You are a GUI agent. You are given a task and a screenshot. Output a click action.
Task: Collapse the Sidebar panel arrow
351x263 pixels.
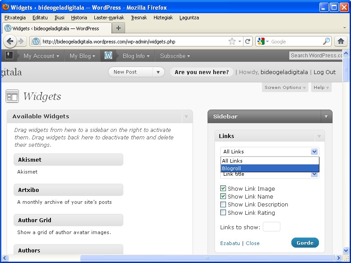(x=326, y=117)
